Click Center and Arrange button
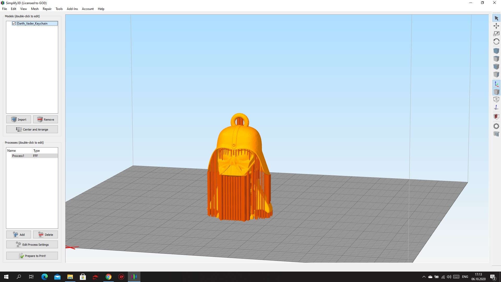 [x=32, y=129]
